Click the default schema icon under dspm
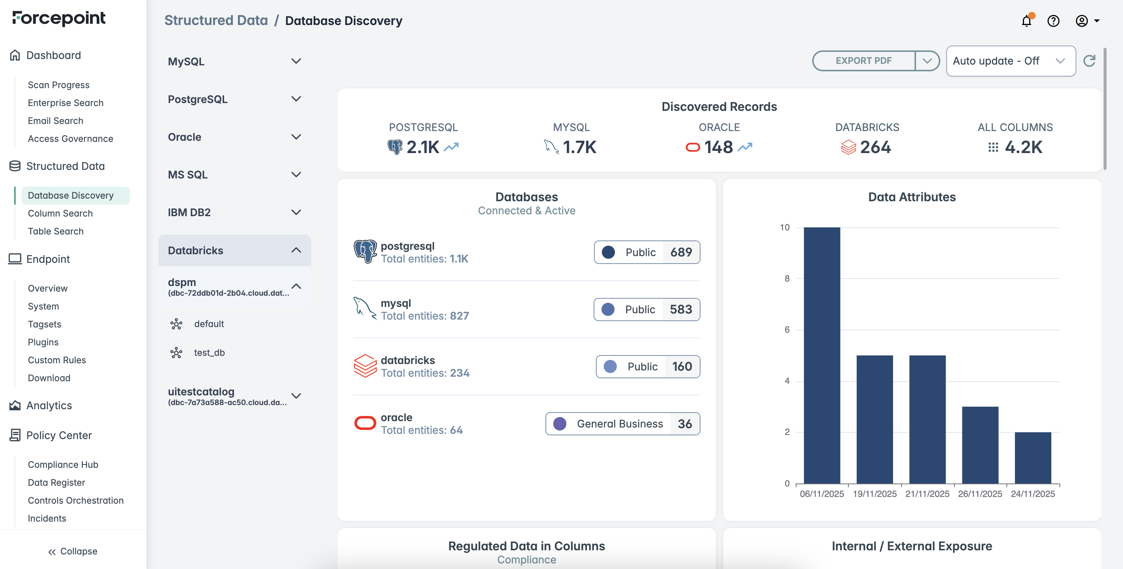 coord(176,324)
